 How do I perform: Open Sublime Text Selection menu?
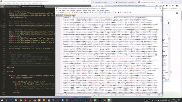[9, 4]
